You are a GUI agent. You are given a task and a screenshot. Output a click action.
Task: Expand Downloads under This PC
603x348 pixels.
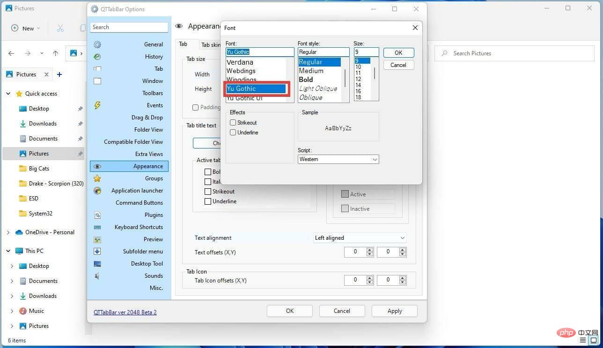click(12, 296)
